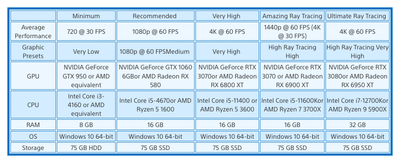Select the Amazing Ray Tracing header cell
Screen dimensions: 400x163
[293, 16]
